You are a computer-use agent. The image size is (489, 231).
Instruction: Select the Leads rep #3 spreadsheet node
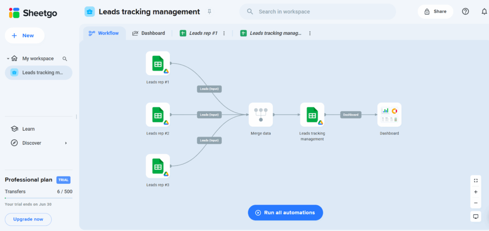pyautogui.click(x=158, y=166)
